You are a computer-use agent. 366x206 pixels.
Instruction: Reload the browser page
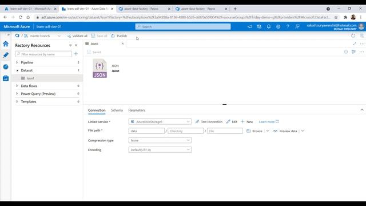pos(21,17)
